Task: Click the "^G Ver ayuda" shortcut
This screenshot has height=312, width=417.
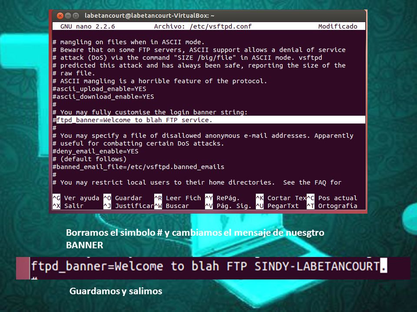Action: point(76,198)
